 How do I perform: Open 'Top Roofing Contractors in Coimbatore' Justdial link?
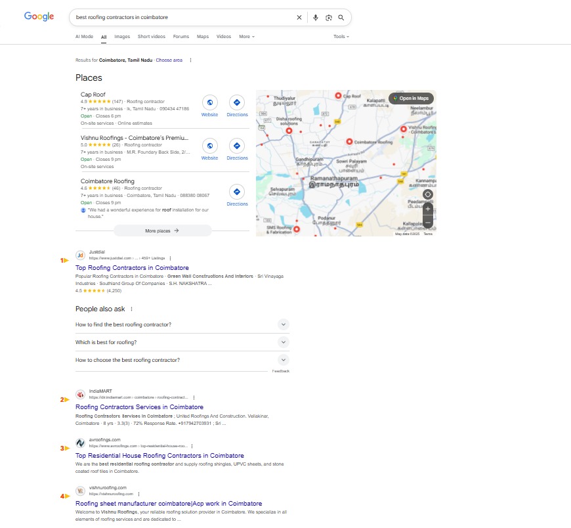pyautogui.click(x=132, y=268)
